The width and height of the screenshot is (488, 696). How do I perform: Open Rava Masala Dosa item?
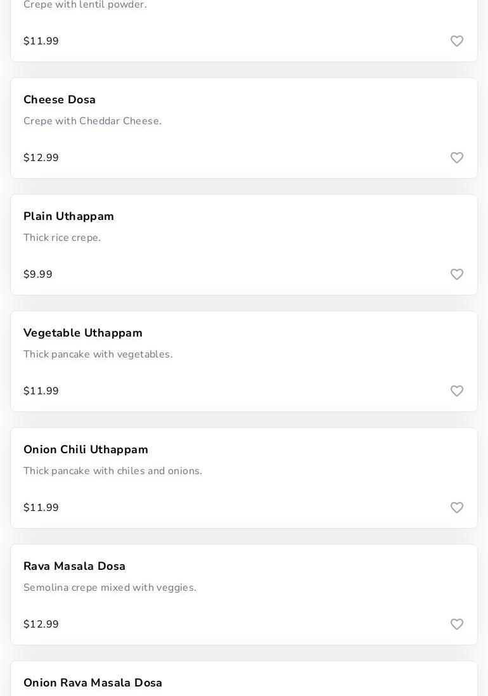(x=74, y=567)
